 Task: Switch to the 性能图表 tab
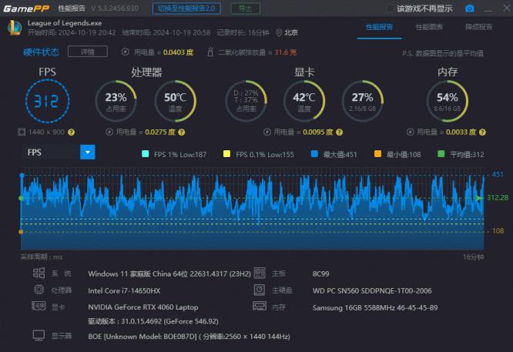click(429, 26)
